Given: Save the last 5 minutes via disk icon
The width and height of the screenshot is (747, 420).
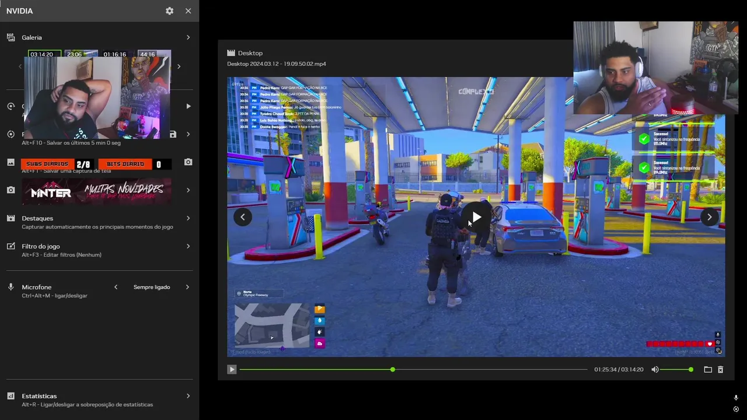Looking at the screenshot, I should (x=173, y=134).
